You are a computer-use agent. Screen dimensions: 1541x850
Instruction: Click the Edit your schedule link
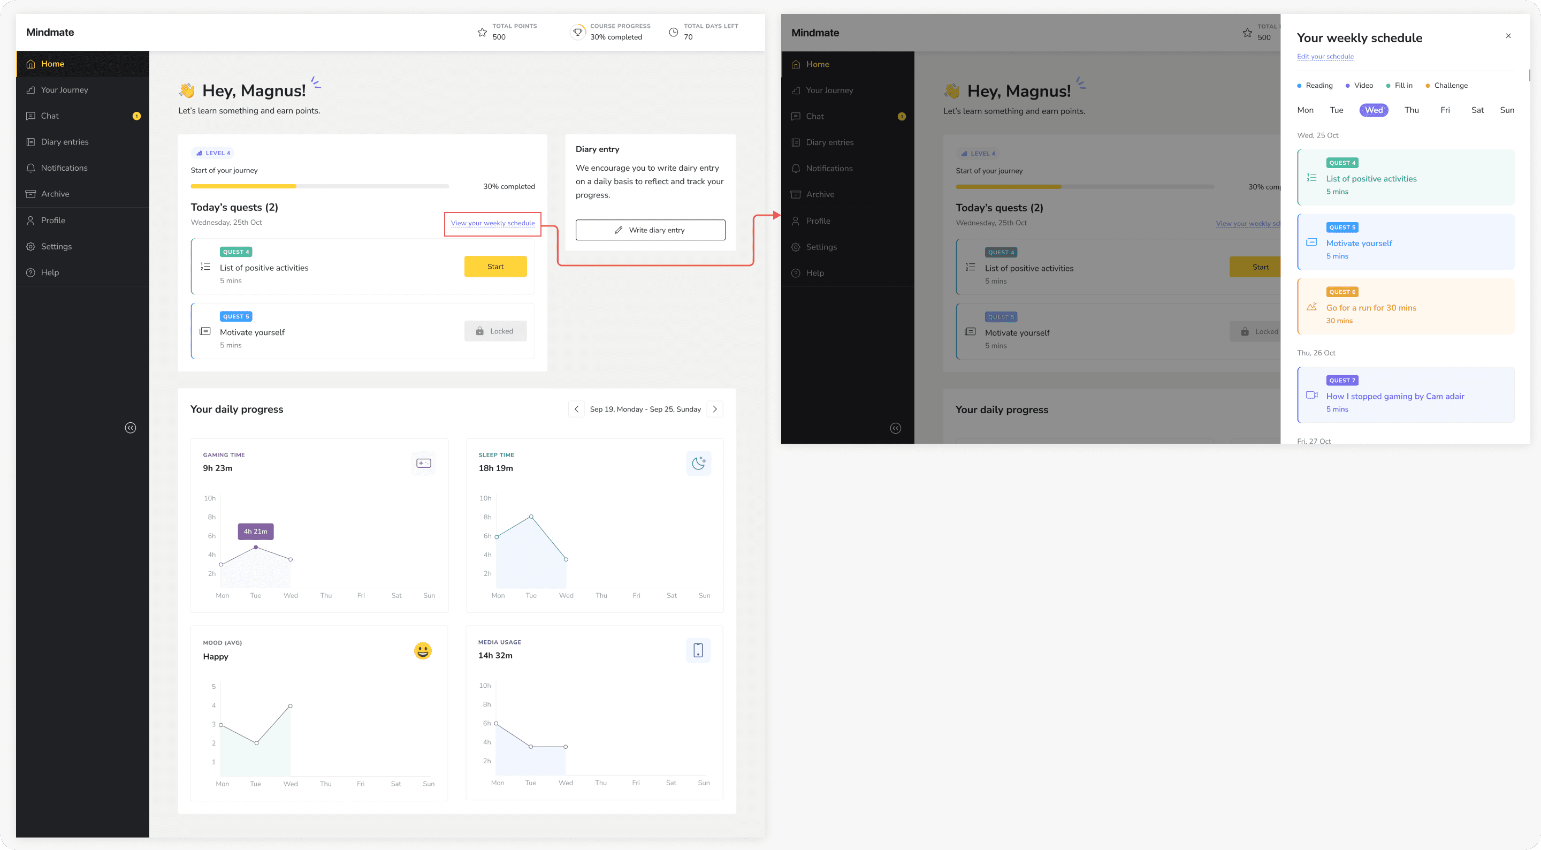pyautogui.click(x=1325, y=57)
